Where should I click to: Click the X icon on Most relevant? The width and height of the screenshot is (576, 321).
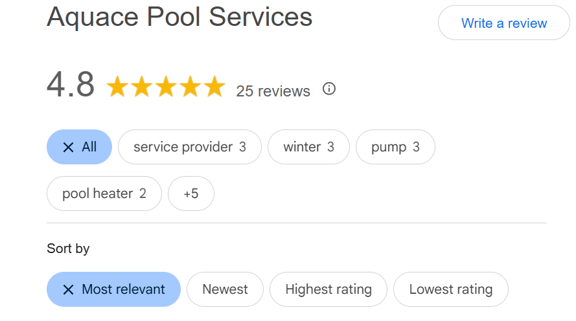pos(68,289)
